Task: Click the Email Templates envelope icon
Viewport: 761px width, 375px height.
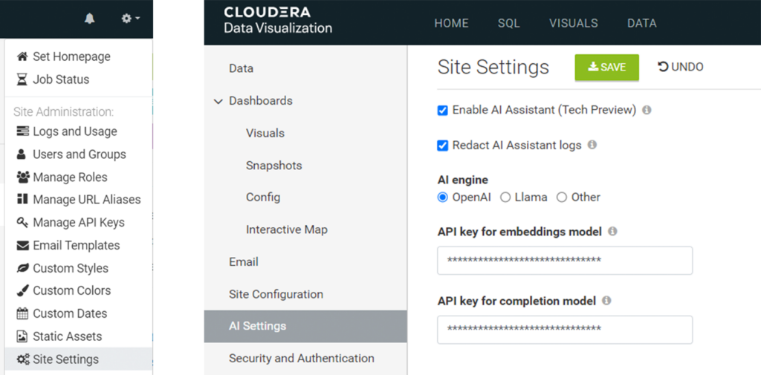Action: 23,246
